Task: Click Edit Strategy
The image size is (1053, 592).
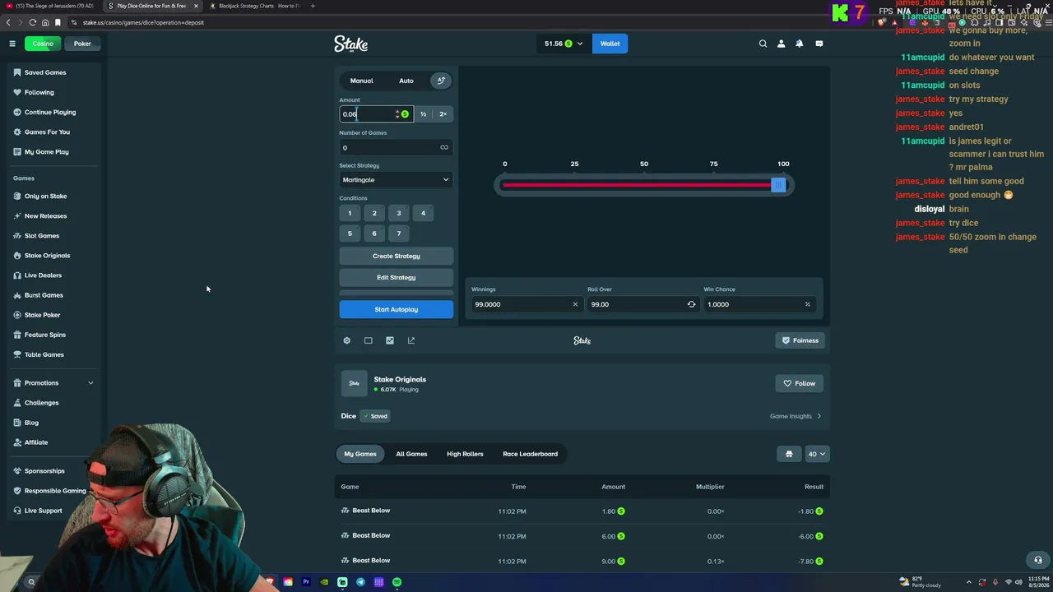Action: click(396, 277)
